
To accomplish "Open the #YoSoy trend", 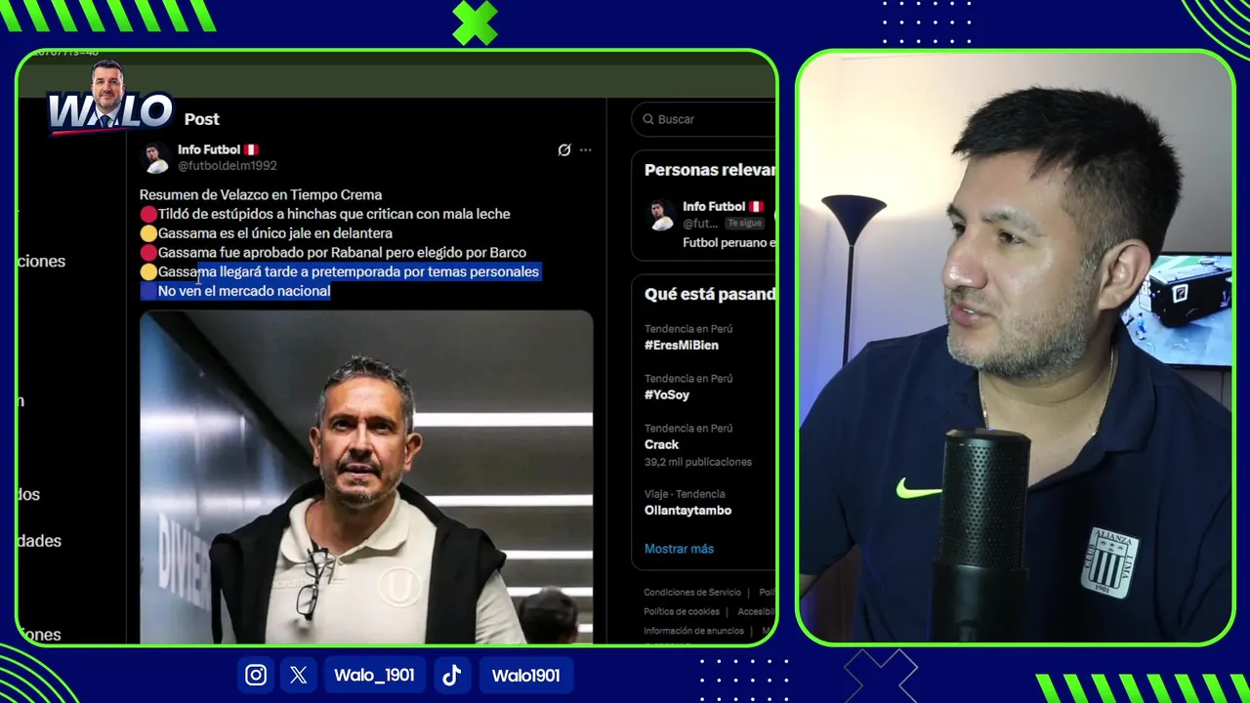I will pyautogui.click(x=667, y=394).
